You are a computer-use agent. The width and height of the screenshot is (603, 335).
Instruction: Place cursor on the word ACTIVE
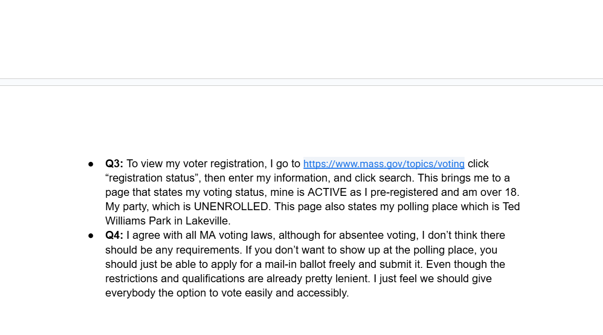coord(327,192)
